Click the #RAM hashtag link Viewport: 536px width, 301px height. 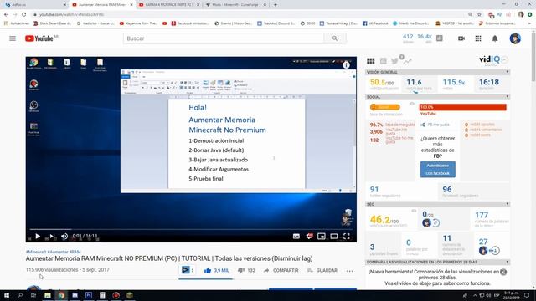(x=75, y=252)
